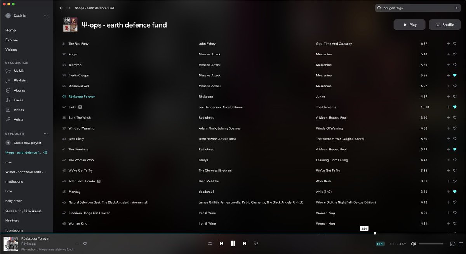Toggle repeat mode in player bar
The width and height of the screenshot is (466, 254).
[256, 244]
